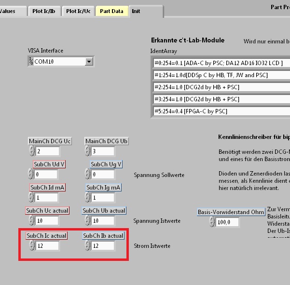Expand the VISA Interface COM10 dropdown arrow
The height and width of the screenshot is (285, 290).
pyautogui.click(x=88, y=62)
